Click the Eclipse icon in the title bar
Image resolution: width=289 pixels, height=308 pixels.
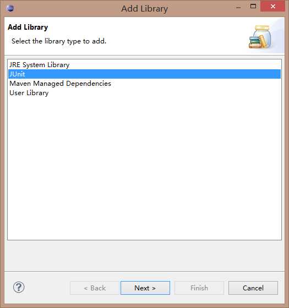click(x=10, y=8)
